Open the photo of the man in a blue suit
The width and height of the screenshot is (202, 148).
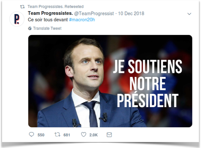click(x=110, y=81)
